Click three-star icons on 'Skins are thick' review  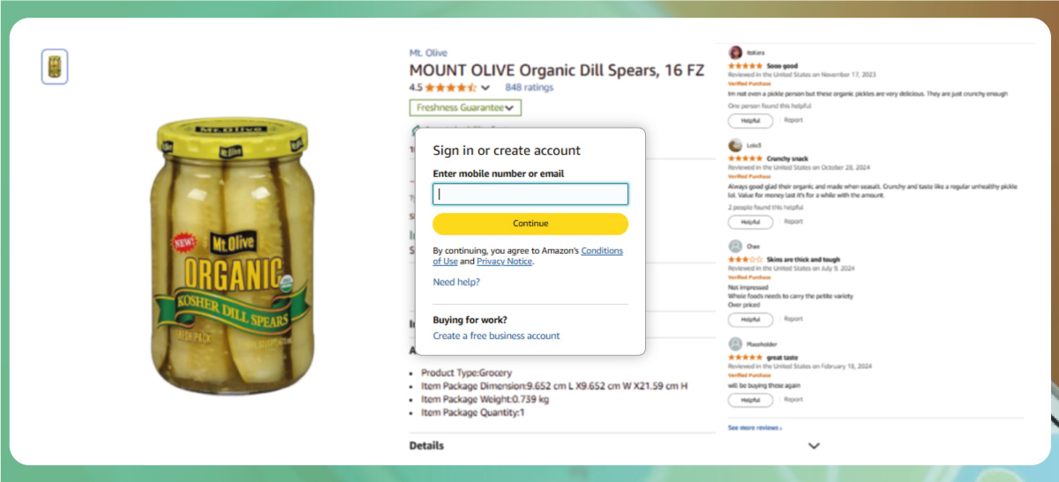pos(745,260)
